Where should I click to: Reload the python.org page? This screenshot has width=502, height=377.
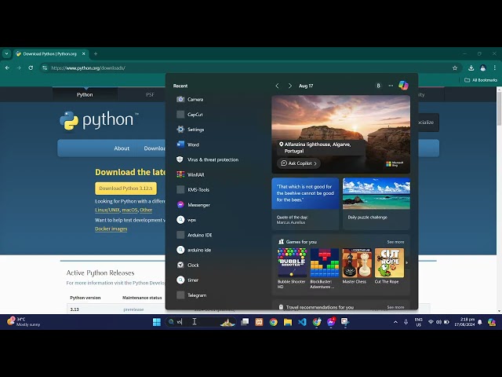31,68
